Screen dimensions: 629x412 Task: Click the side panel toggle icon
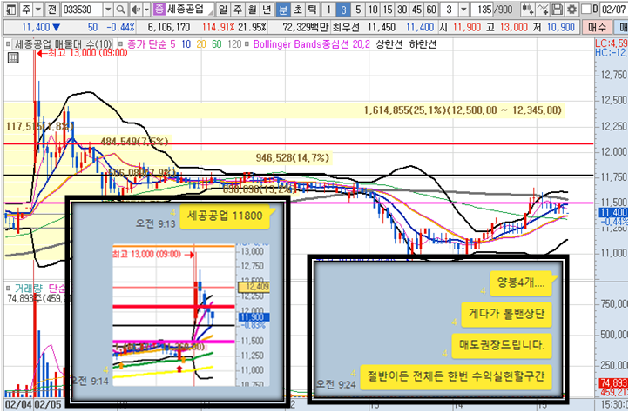click(x=10, y=9)
